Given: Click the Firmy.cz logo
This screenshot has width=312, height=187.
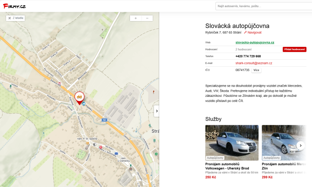Looking at the screenshot, I should point(14,6).
